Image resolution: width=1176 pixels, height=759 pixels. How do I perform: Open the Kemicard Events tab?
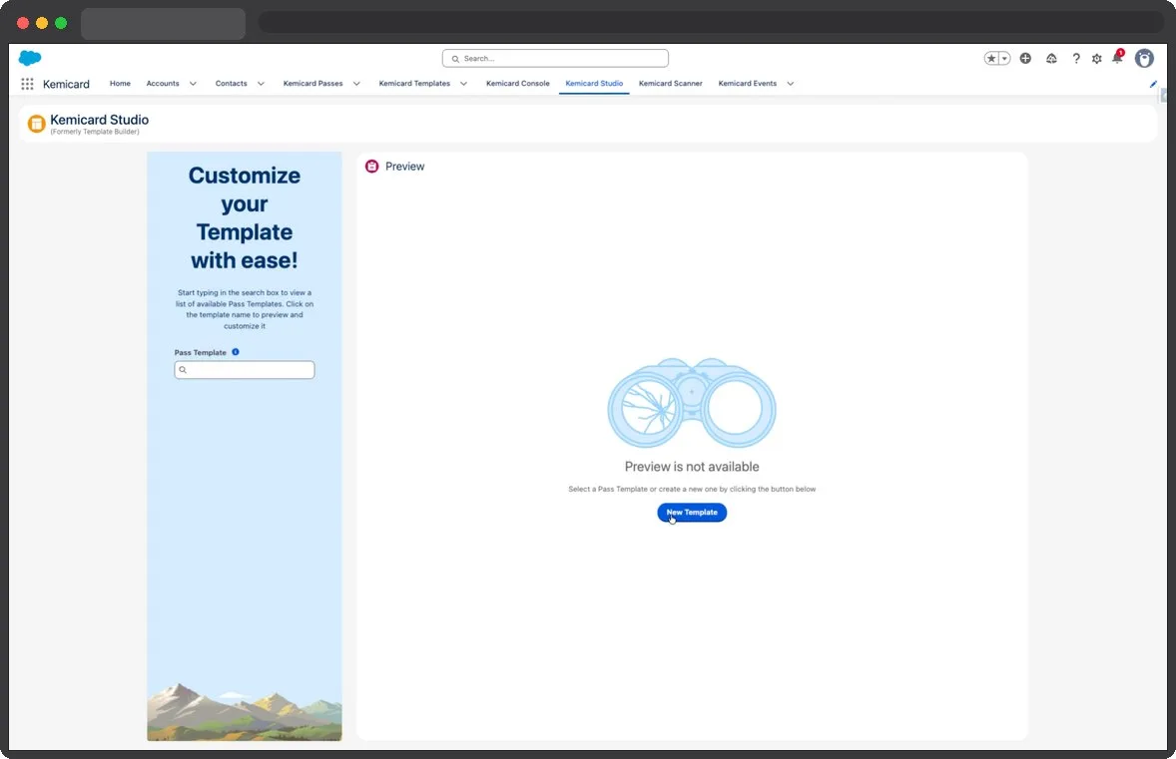[747, 83]
